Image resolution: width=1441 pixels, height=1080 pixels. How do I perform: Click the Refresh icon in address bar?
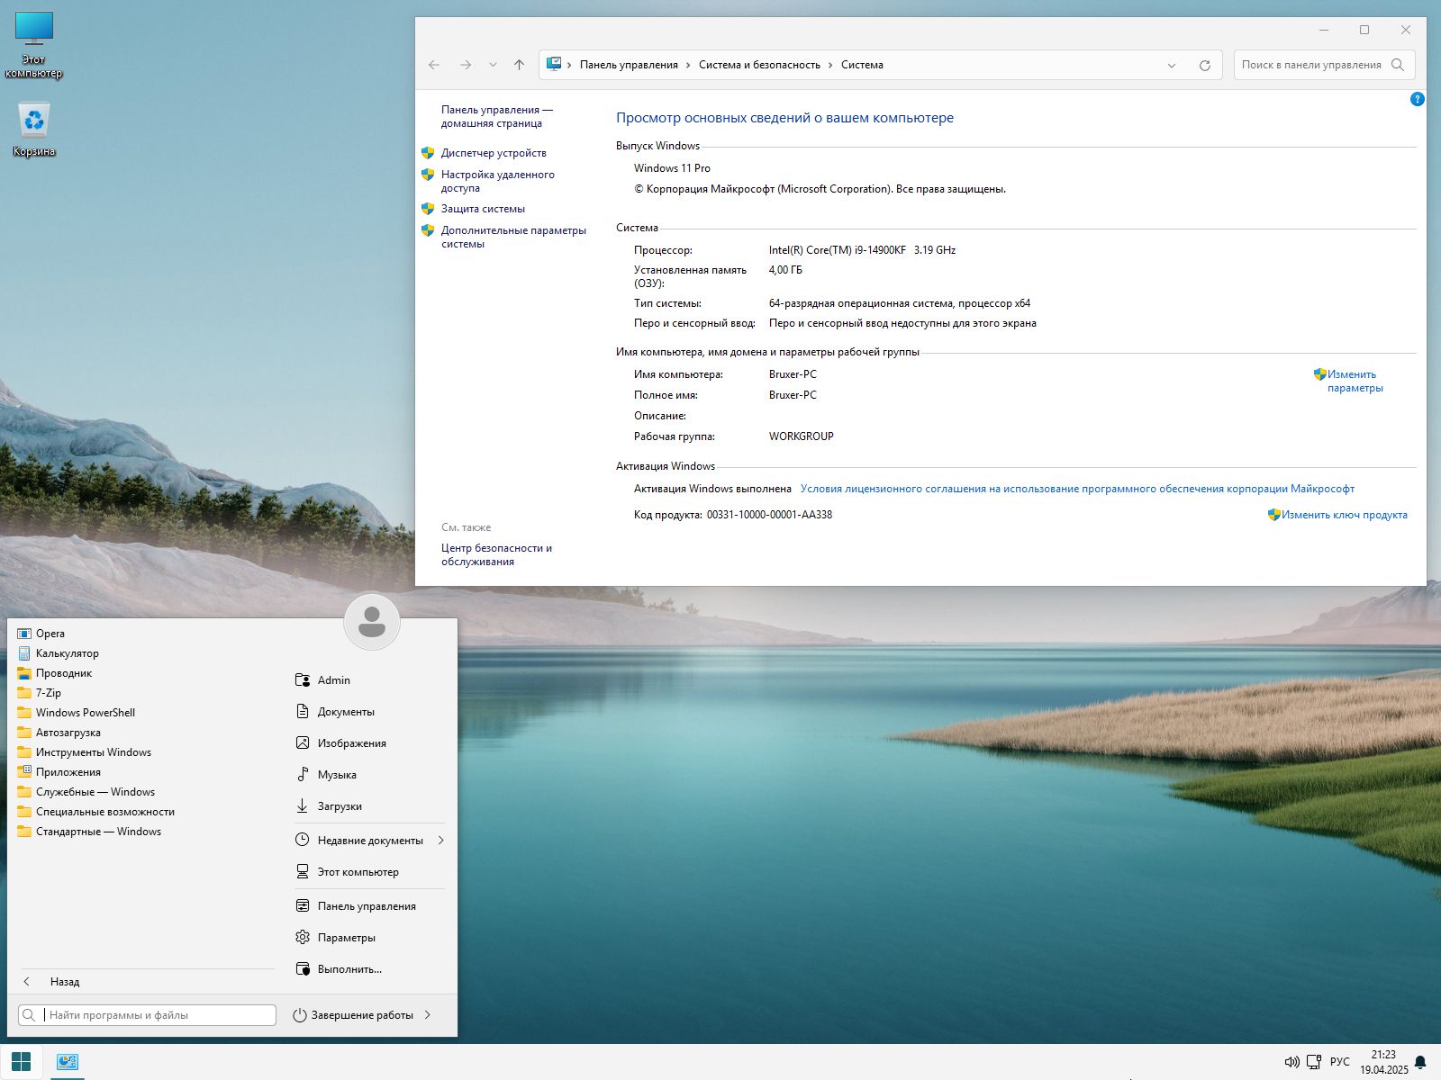tap(1204, 65)
